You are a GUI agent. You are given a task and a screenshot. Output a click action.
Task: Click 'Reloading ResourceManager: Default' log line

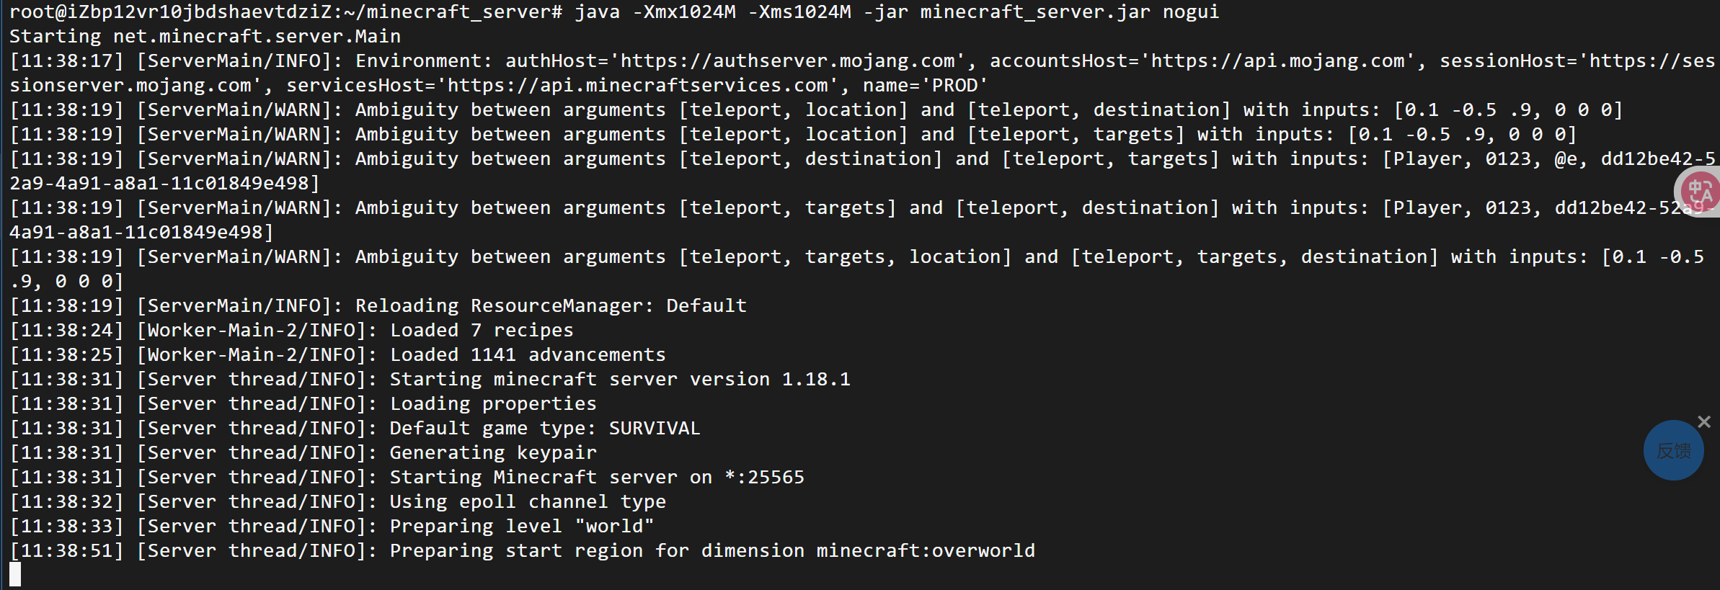point(551,306)
